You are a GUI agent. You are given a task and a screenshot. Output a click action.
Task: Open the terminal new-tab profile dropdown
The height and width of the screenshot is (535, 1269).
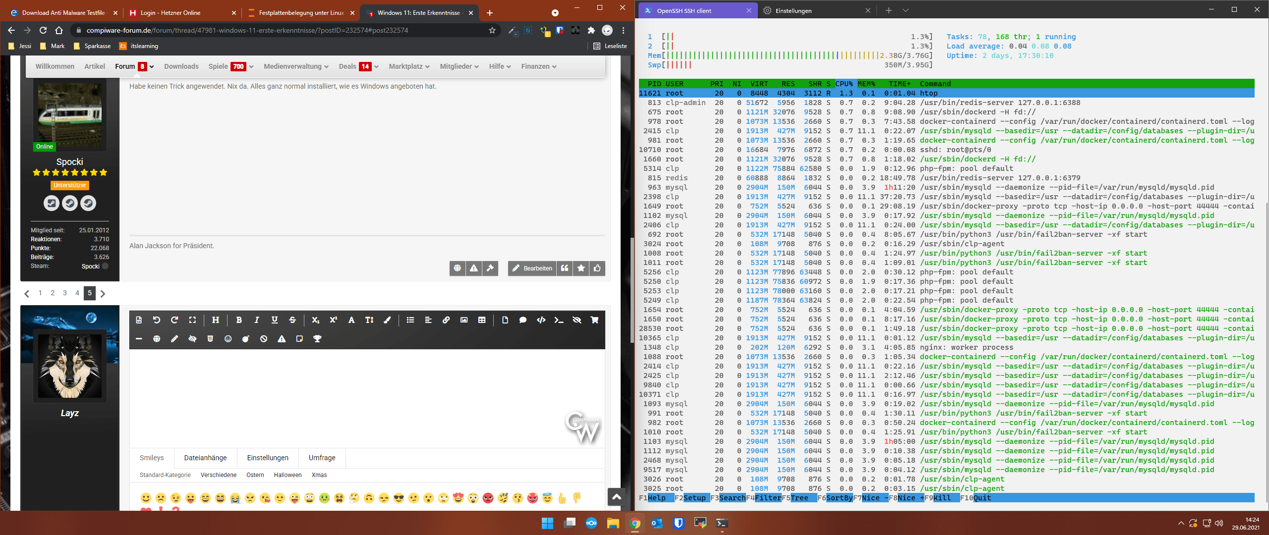[x=906, y=10]
